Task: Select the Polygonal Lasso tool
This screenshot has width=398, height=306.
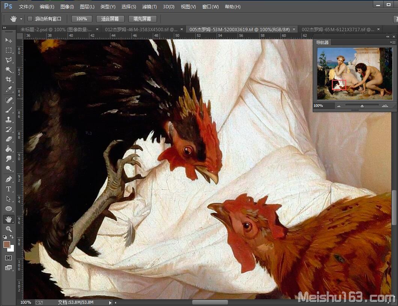Action: [8, 60]
